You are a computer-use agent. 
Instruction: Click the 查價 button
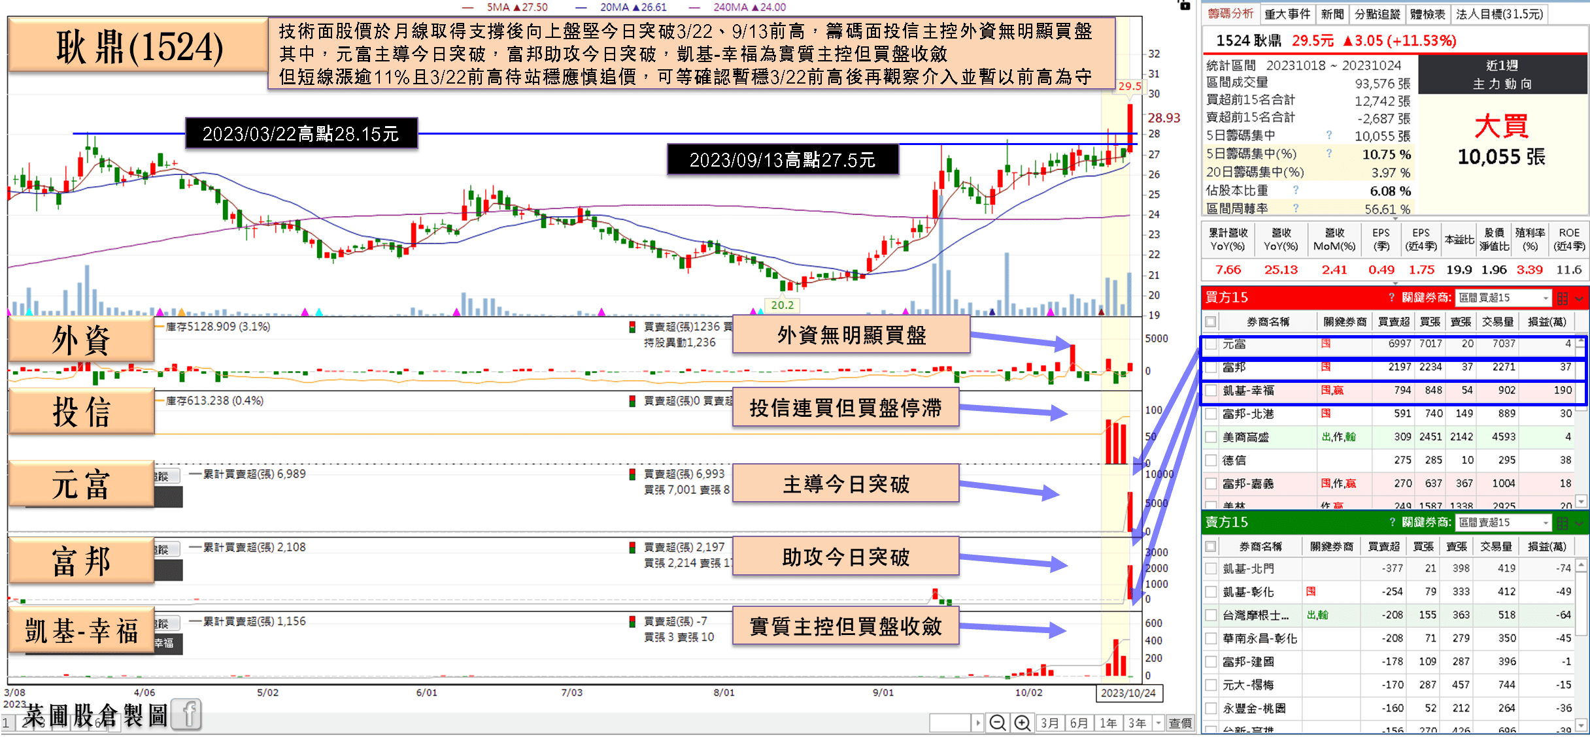(x=1181, y=723)
